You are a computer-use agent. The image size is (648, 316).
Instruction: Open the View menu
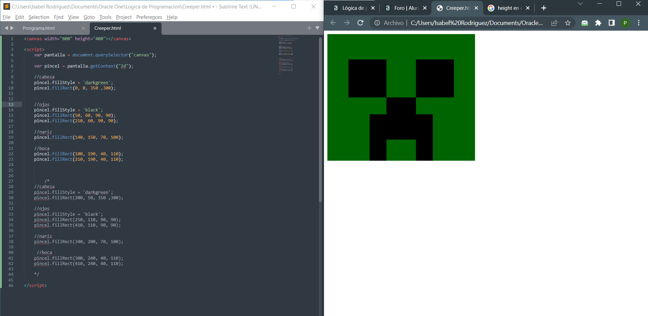pos(73,17)
